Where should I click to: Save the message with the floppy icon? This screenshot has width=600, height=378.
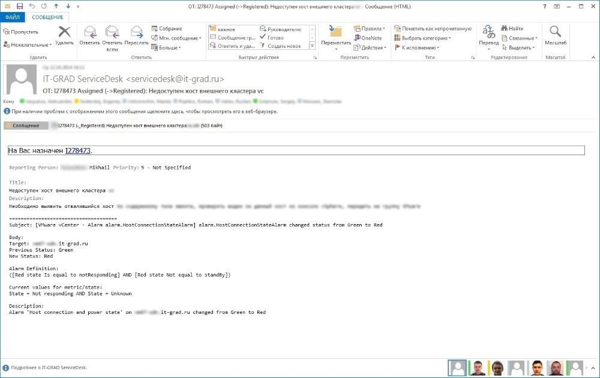pos(20,5)
